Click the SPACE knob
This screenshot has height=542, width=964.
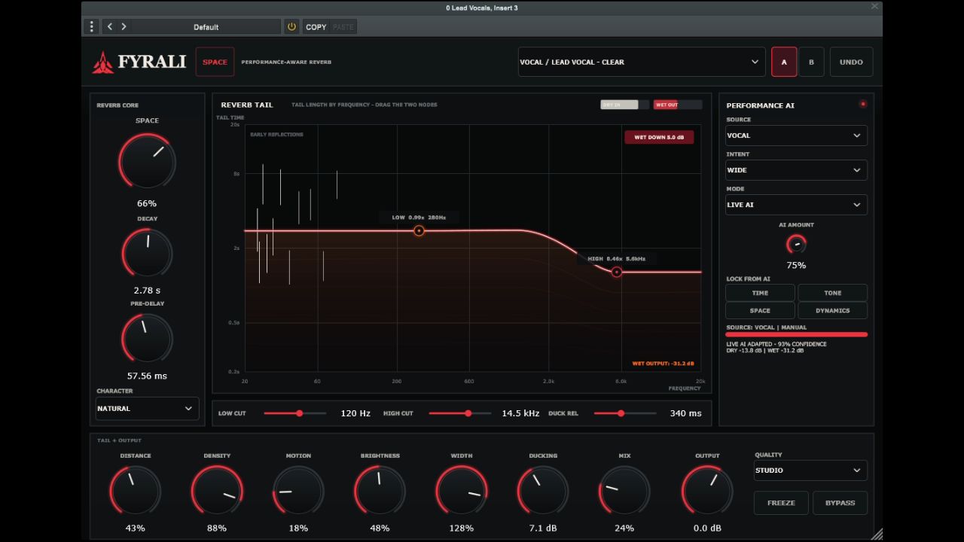click(147, 161)
